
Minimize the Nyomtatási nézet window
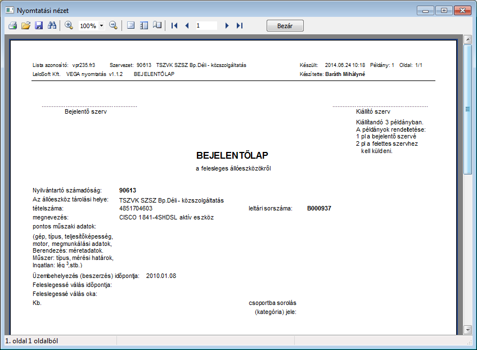click(425, 11)
